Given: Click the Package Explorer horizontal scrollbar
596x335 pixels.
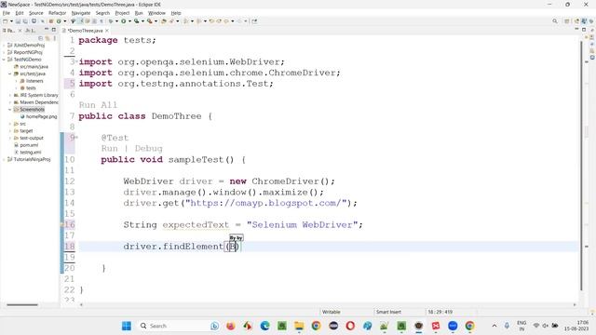Looking at the screenshot, I should pyautogui.click(x=22, y=304).
